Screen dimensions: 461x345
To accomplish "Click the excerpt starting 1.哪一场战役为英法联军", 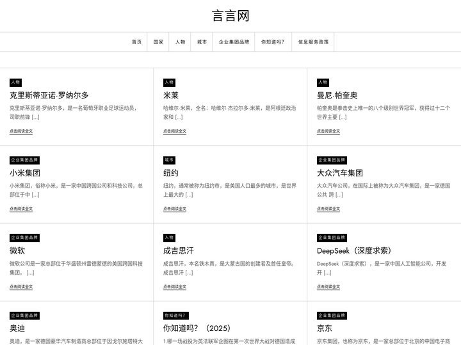I will [x=229, y=341].
